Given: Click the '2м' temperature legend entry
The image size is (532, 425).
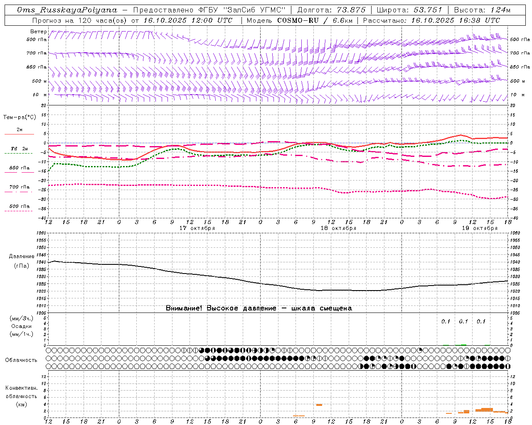Looking at the screenshot, I should click(x=20, y=129).
